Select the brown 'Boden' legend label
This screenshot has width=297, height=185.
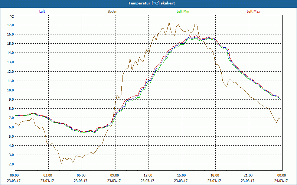[112, 11]
